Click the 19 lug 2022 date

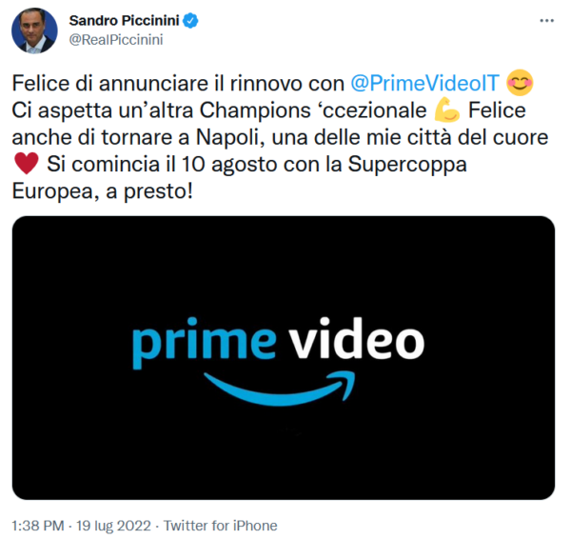point(113,526)
